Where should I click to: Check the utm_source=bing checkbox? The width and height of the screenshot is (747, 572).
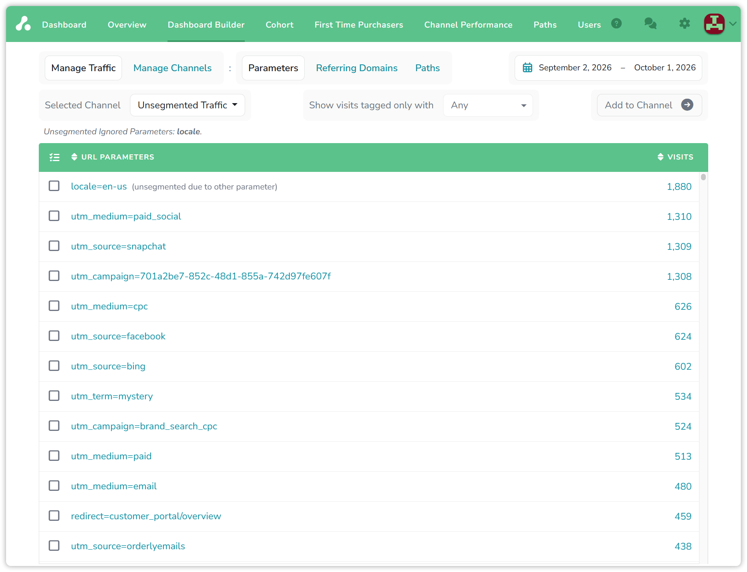(x=54, y=366)
